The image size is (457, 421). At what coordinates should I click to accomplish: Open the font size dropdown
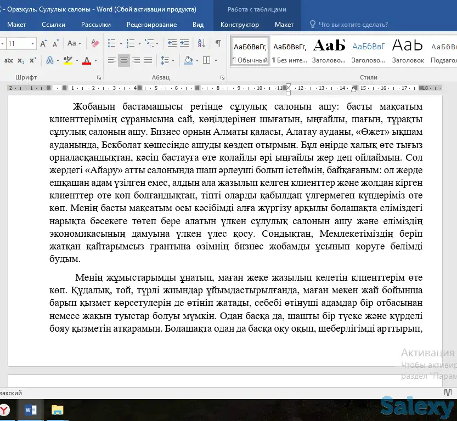[x=33, y=43]
